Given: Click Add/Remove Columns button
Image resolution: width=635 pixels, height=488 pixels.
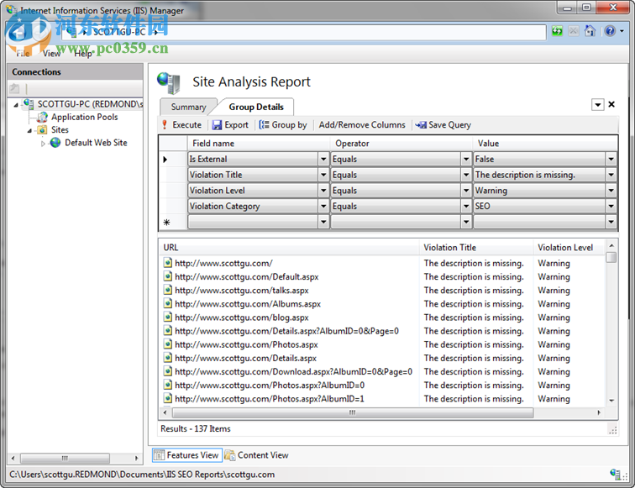Looking at the screenshot, I should coord(362,125).
